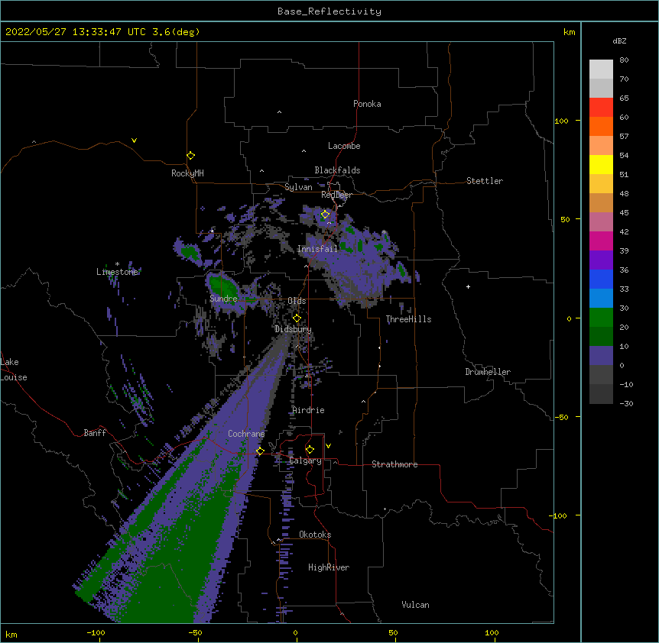Click the yellow 54 dBZ legend swatch
The width and height of the screenshot is (659, 643).
pyautogui.click(x=601, y=164)
